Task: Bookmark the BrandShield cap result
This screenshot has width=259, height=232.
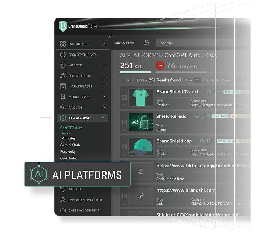Action: (x=208, y=141)
